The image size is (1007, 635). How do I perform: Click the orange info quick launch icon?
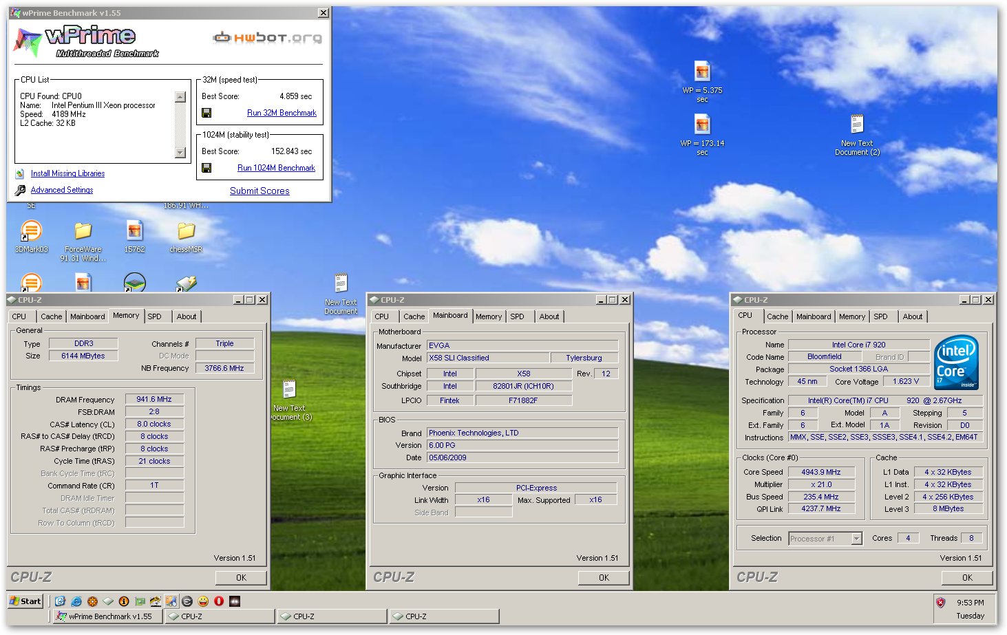click(124, 601)
